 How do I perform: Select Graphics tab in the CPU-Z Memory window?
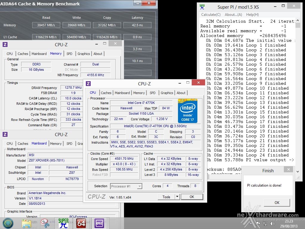pos(84,54)
